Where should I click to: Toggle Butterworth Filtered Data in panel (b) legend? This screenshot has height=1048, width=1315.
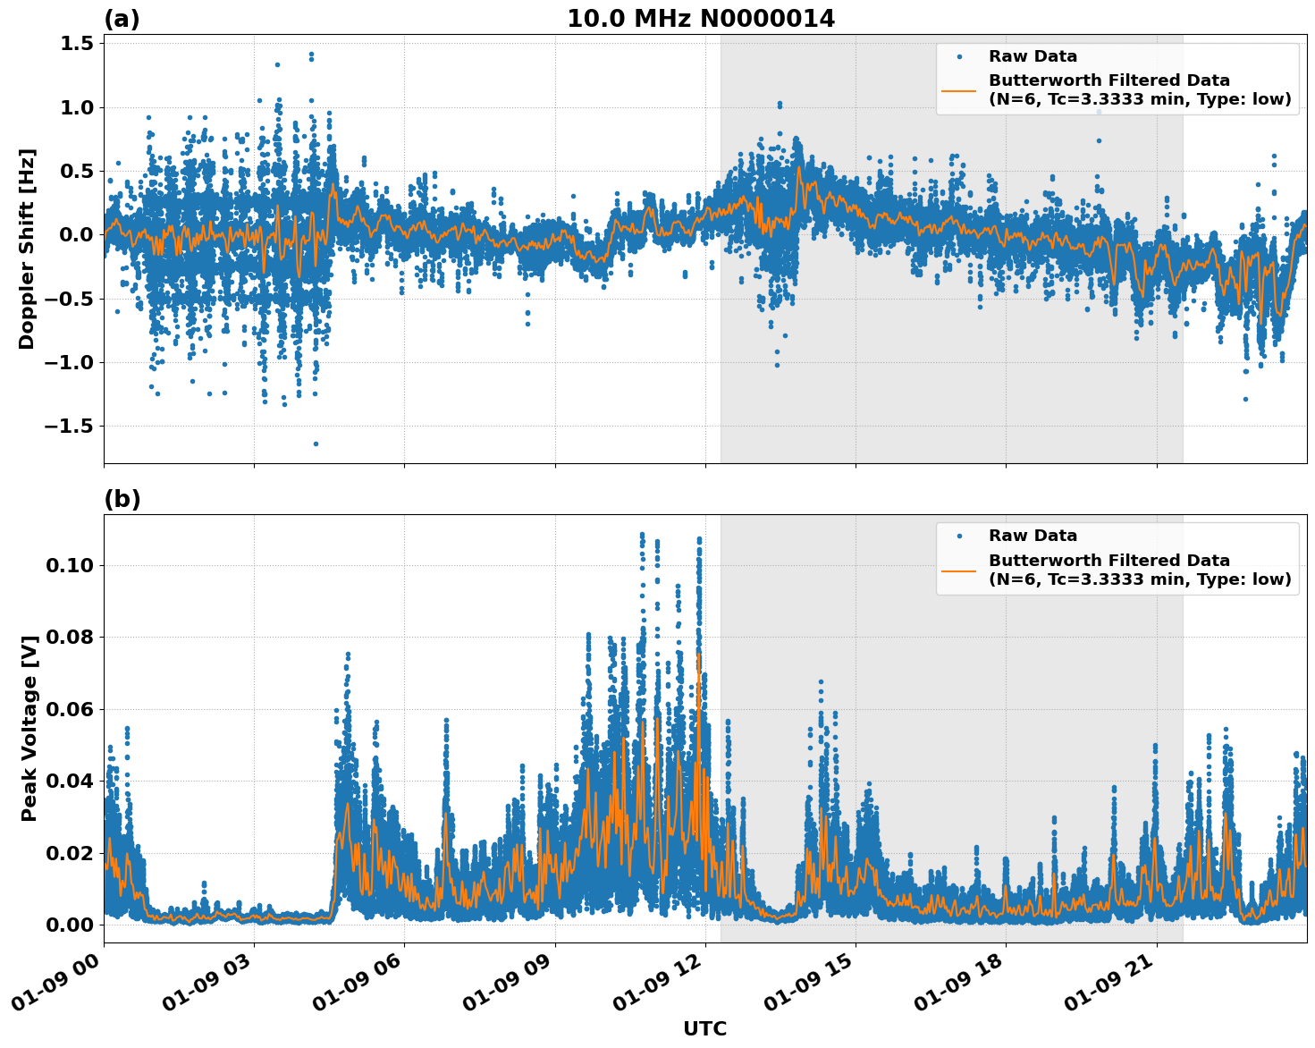click(1108, 559)
